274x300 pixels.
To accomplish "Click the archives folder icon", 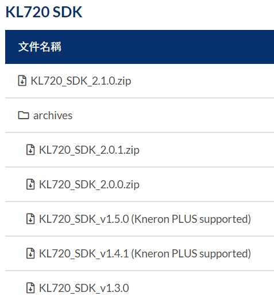I will pos(24,115).
